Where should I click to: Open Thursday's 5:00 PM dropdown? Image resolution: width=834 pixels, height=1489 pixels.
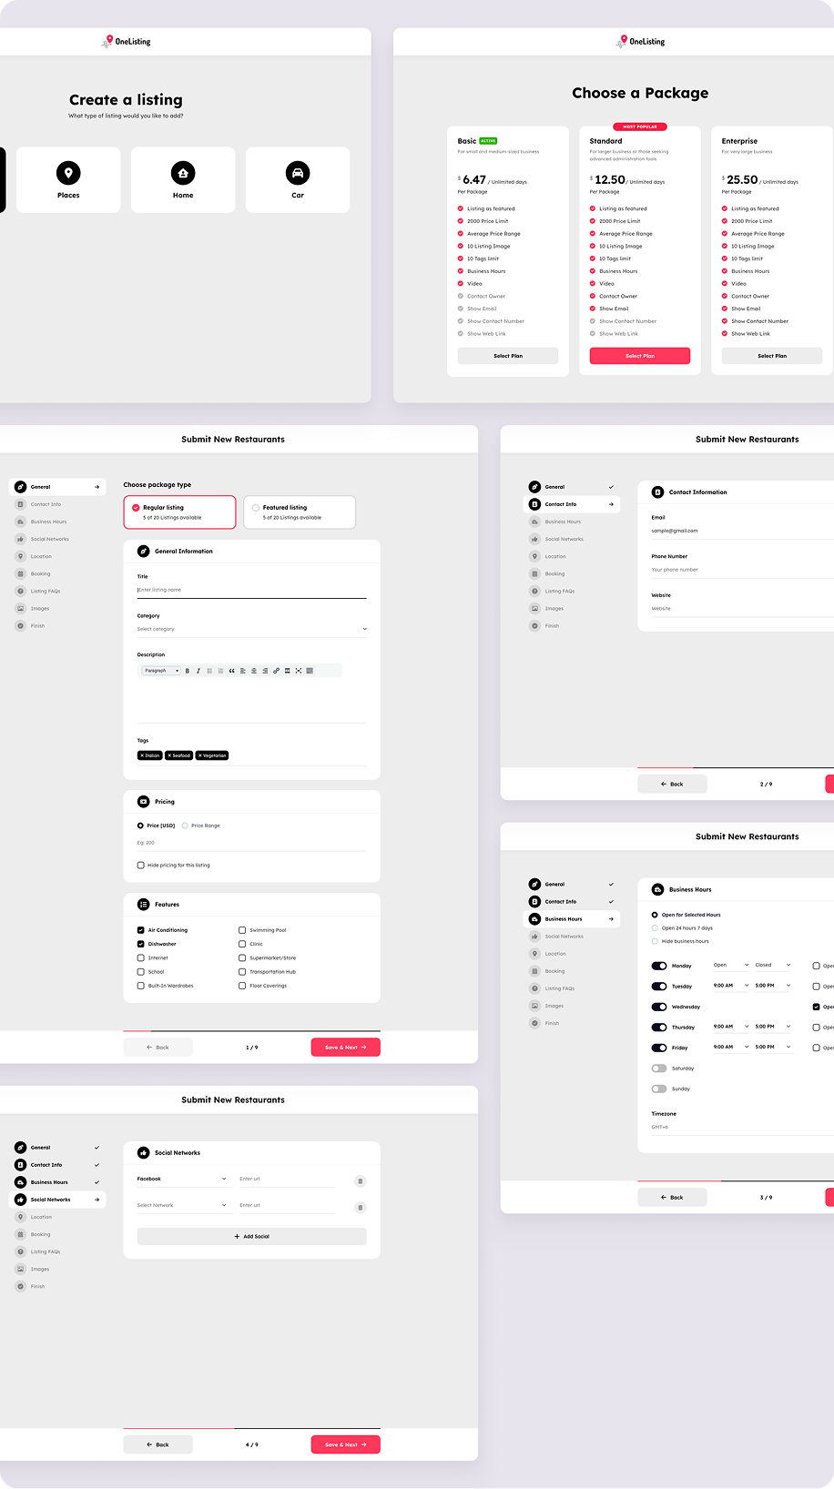point(773,1027)
